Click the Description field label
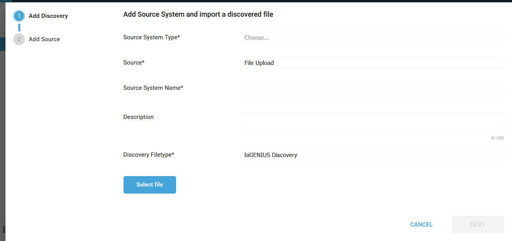The height and width of the screenshot is (241, 512). pyautogui.click(x=138, y=117)
